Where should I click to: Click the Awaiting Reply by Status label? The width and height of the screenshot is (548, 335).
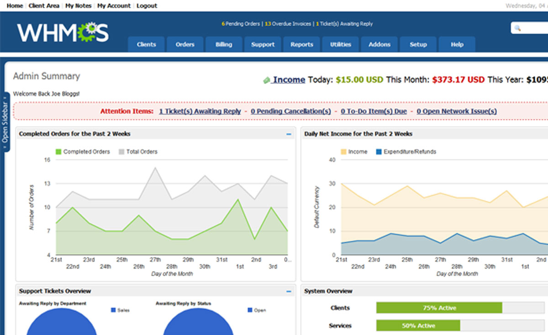point(184,304)
